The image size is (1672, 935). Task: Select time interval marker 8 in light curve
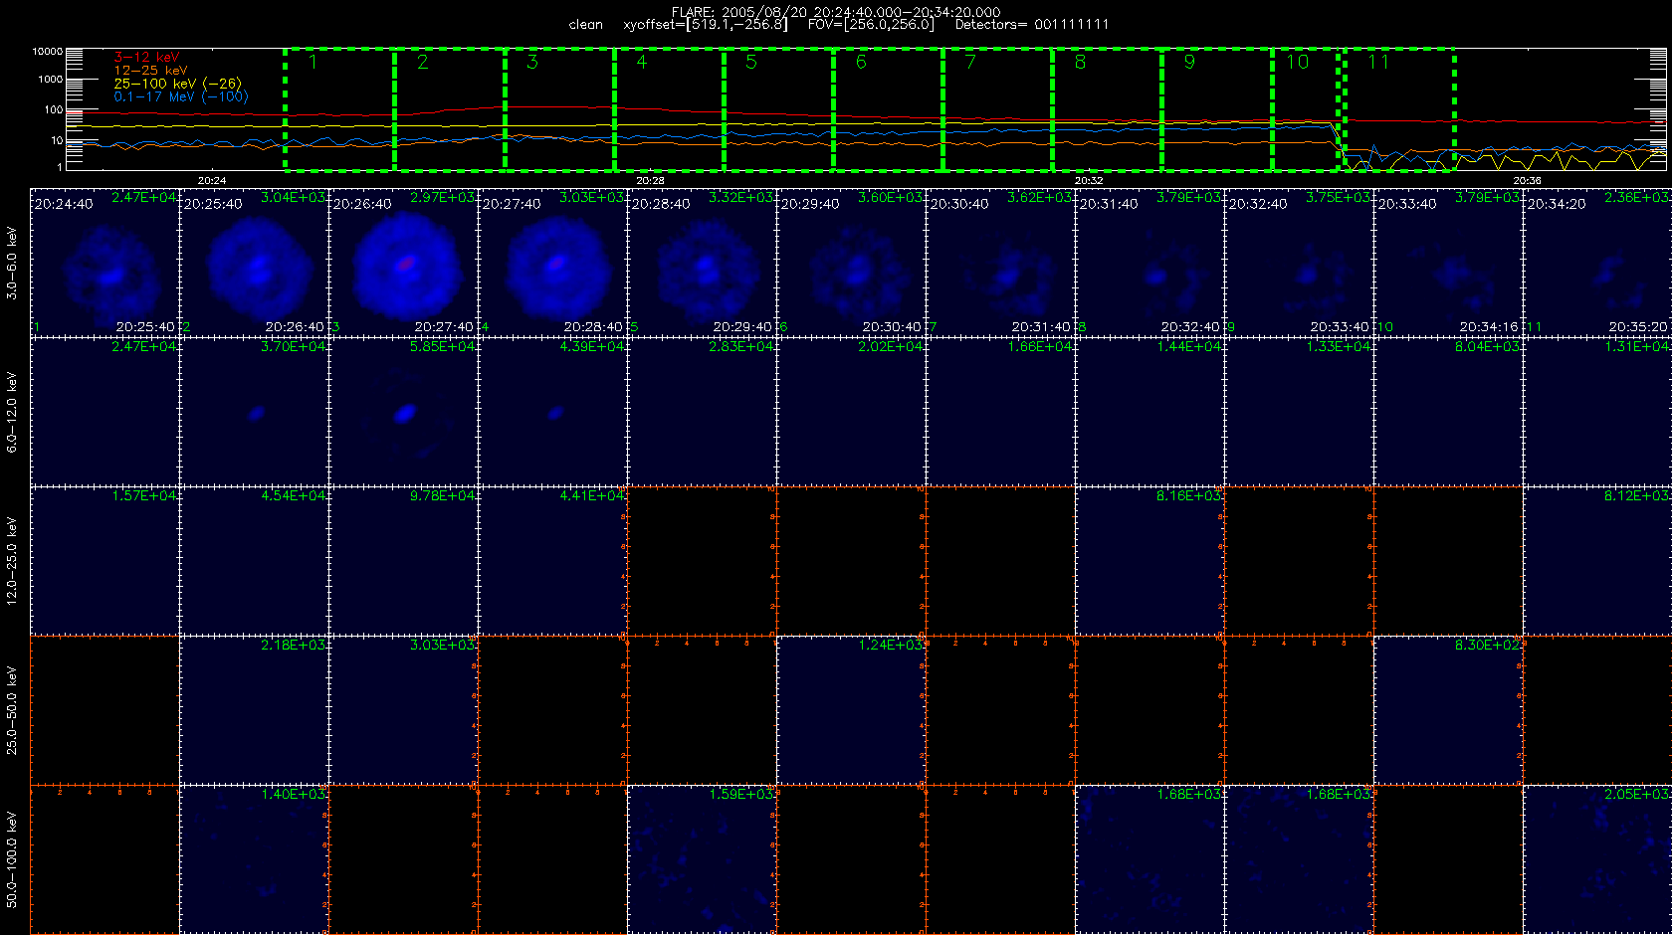pyautogui.click(x=1080, y=62)
